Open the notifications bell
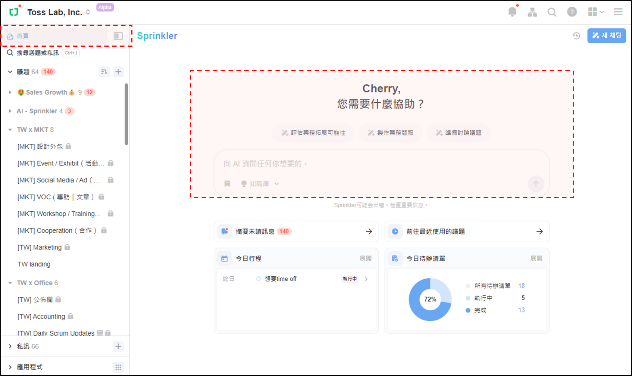This screenshot has height=376, width=632. pos(512,12)
